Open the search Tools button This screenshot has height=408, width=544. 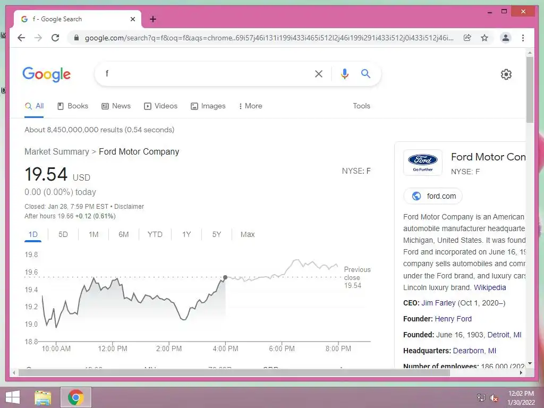click(361, 106)
